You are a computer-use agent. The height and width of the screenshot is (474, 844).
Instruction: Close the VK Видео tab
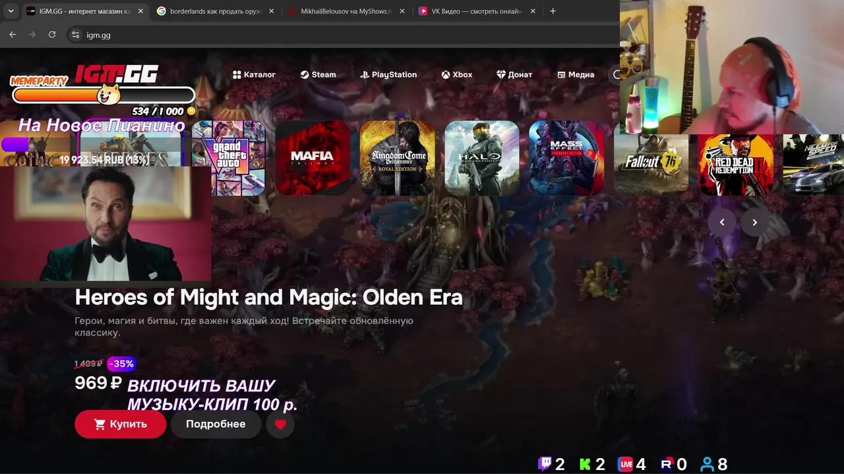click(533, 11)
